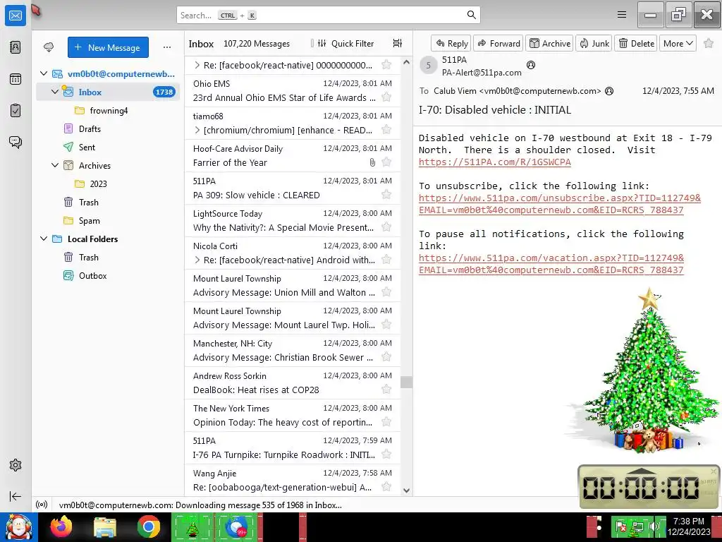Click the taskbar volume icon
Viewport: 722px width, 542px height.
(654, 526)
